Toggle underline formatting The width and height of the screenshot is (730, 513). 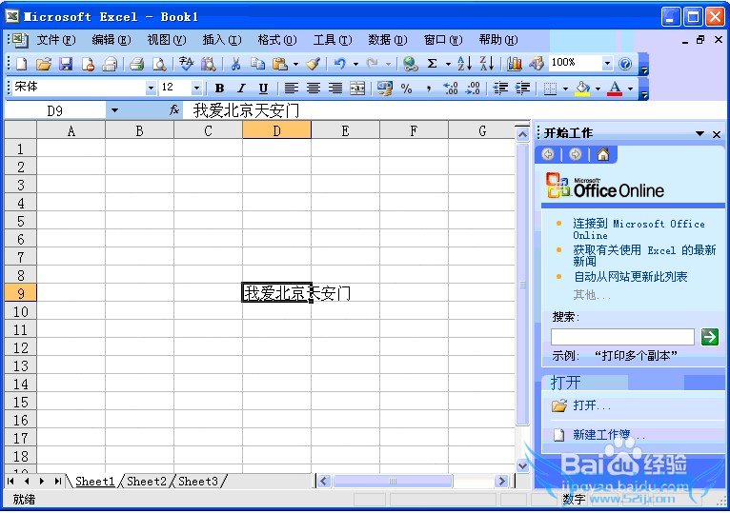(x=263, y=88)
